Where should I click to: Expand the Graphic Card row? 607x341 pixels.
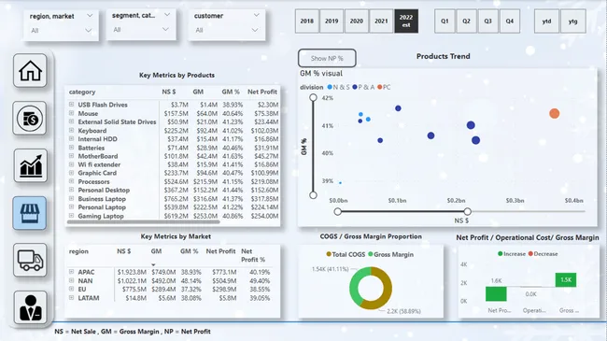(71, 173)
